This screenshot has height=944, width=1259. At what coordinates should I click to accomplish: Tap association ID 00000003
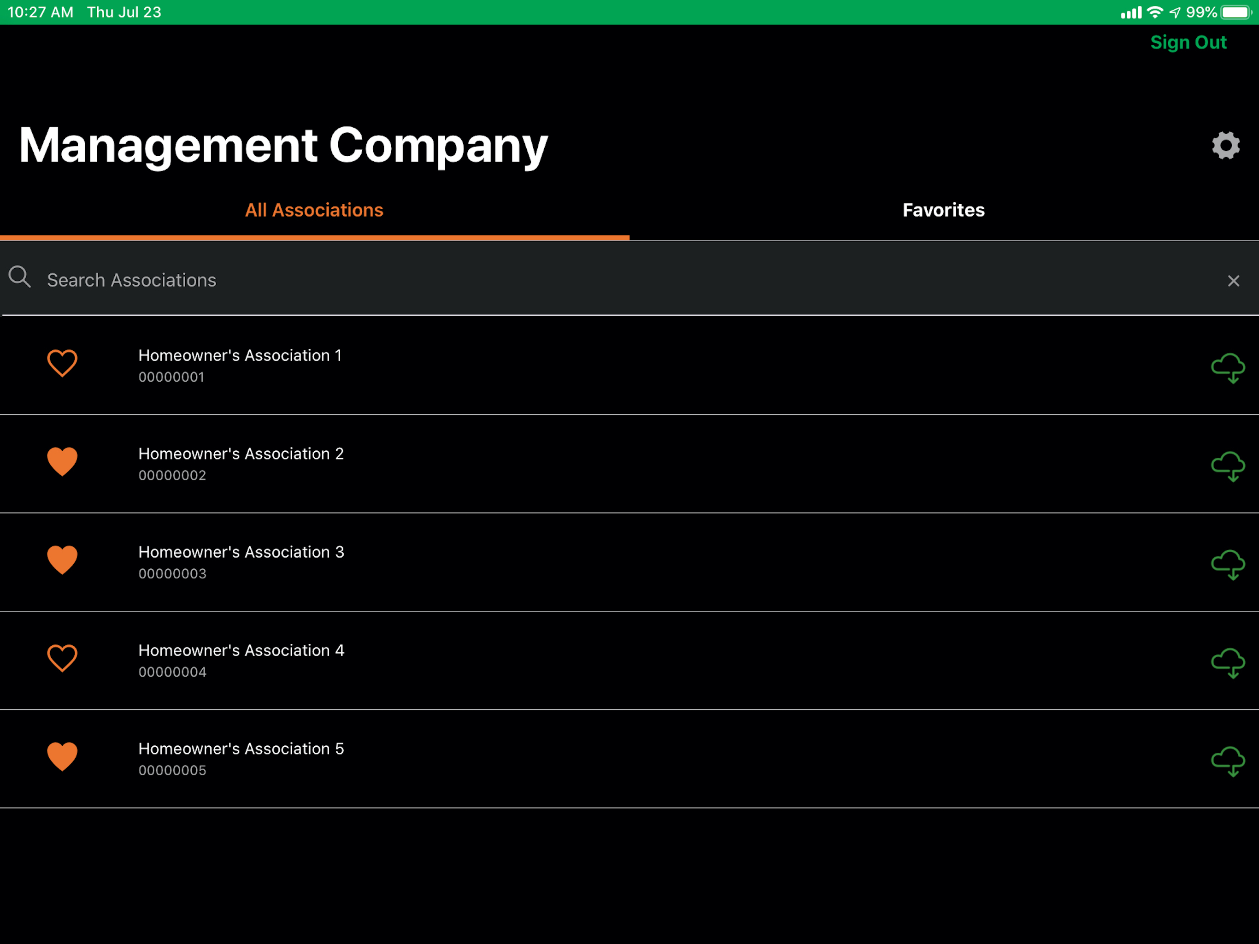[x=172, y=574]
